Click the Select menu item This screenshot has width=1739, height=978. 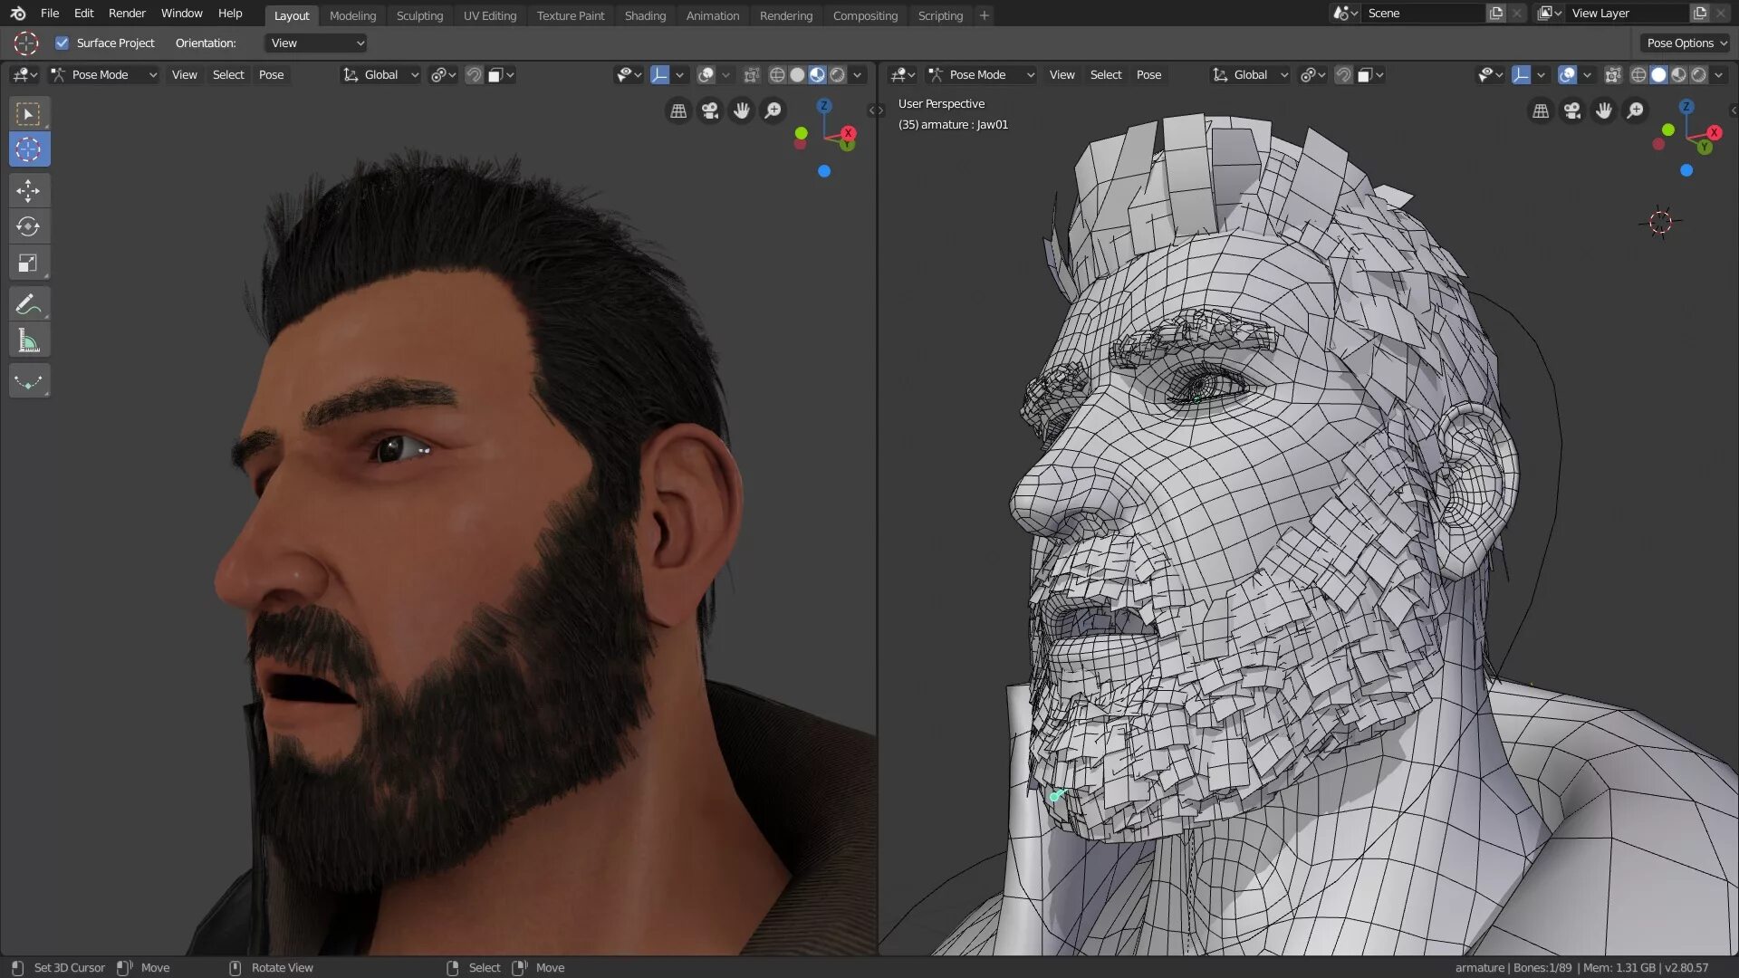228,74
